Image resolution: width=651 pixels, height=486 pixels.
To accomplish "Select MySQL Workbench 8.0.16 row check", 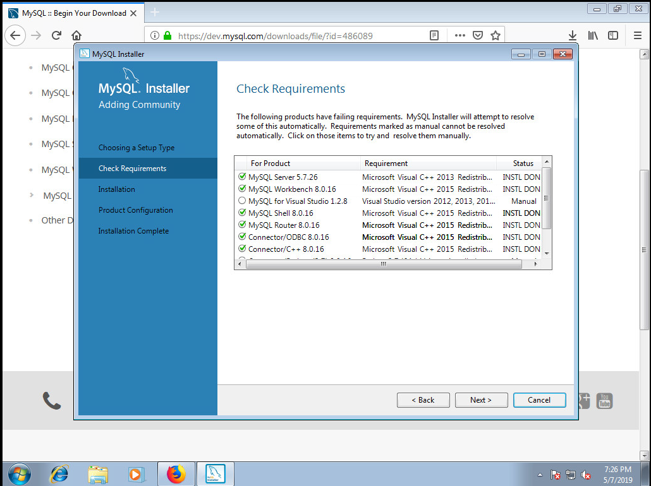I will (x=242, y=189).
